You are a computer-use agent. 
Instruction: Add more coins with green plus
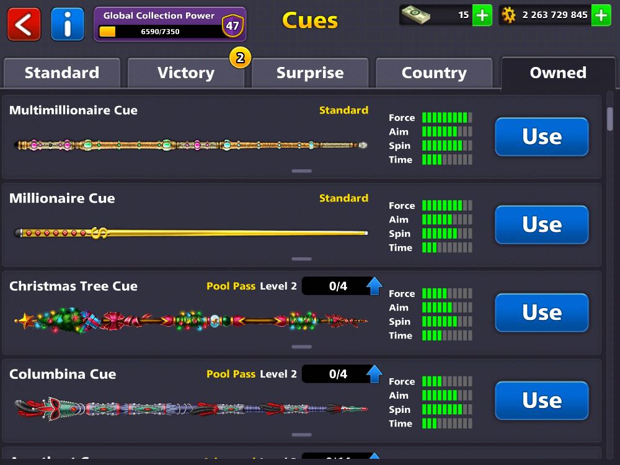pyautogui.click(x=601, y=15)
